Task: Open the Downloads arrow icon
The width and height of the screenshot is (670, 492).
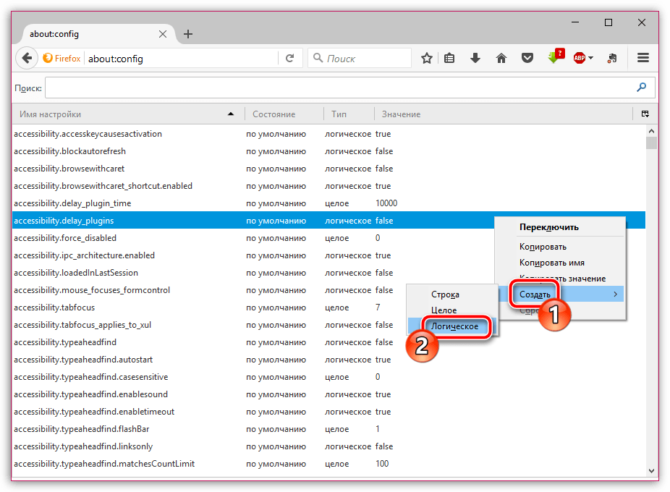Action: click(x=475, y=59)
